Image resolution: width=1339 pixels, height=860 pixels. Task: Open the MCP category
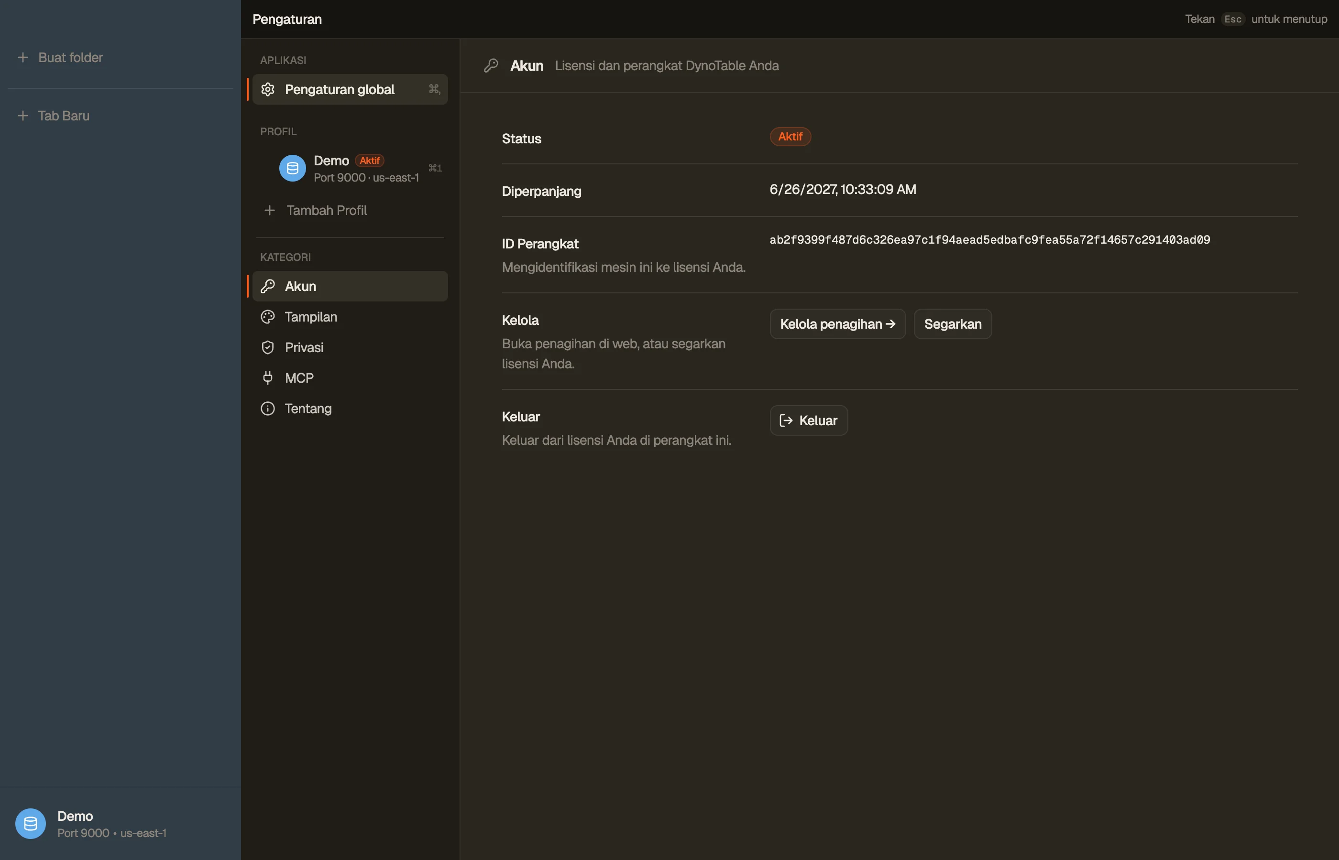tap(350, 378)
